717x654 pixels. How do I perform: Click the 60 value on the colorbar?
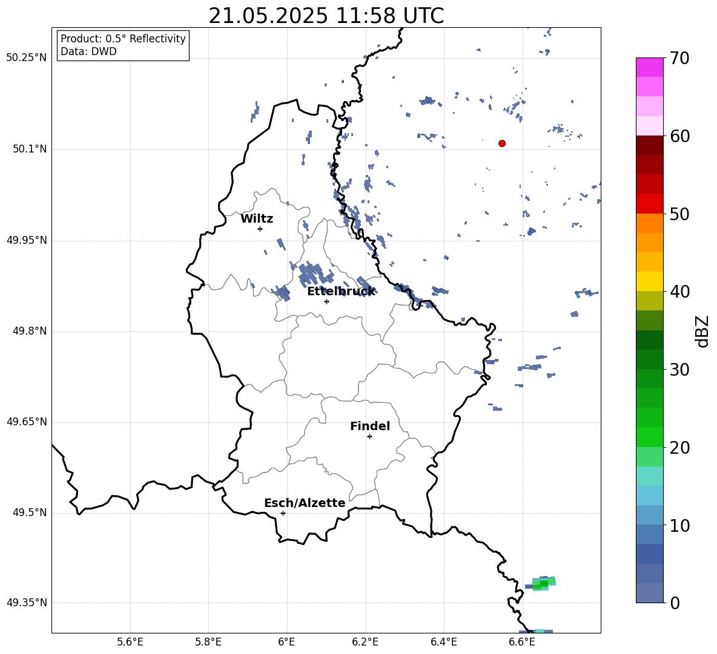pos(680,136)
